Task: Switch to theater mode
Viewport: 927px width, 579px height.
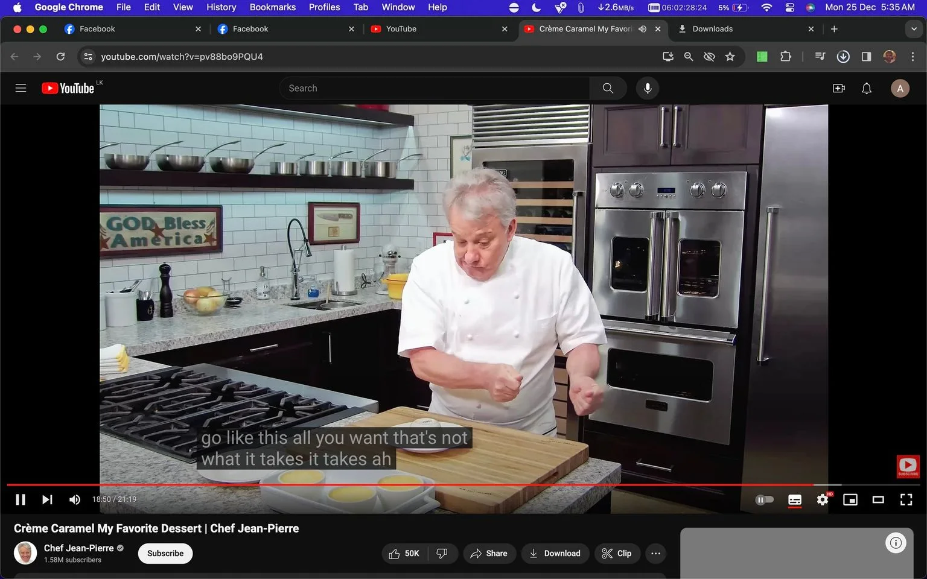Action: 878,499
